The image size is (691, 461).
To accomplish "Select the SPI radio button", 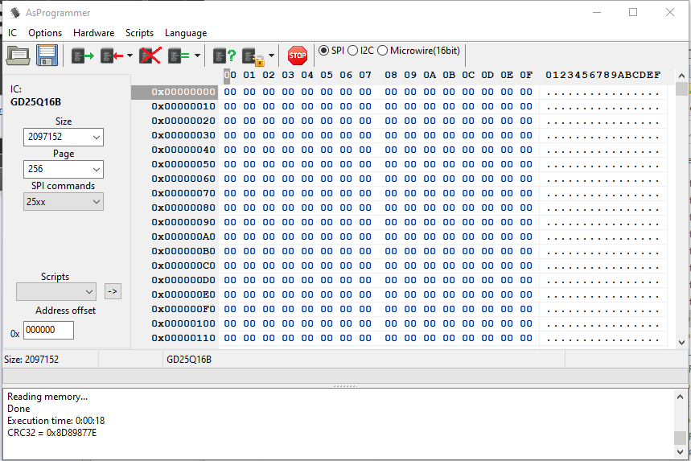I will 324,51.
